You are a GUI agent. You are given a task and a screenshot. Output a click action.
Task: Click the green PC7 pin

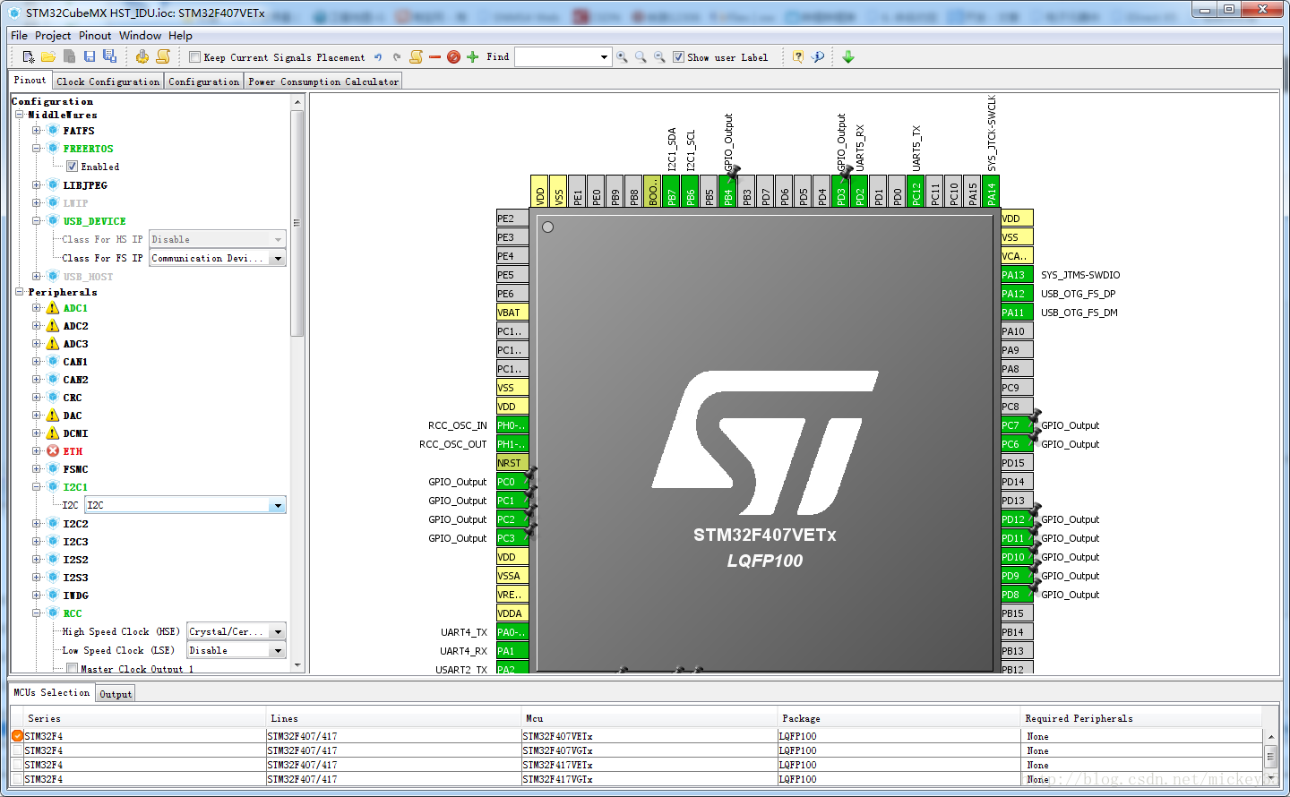(x=1017, y=425)
